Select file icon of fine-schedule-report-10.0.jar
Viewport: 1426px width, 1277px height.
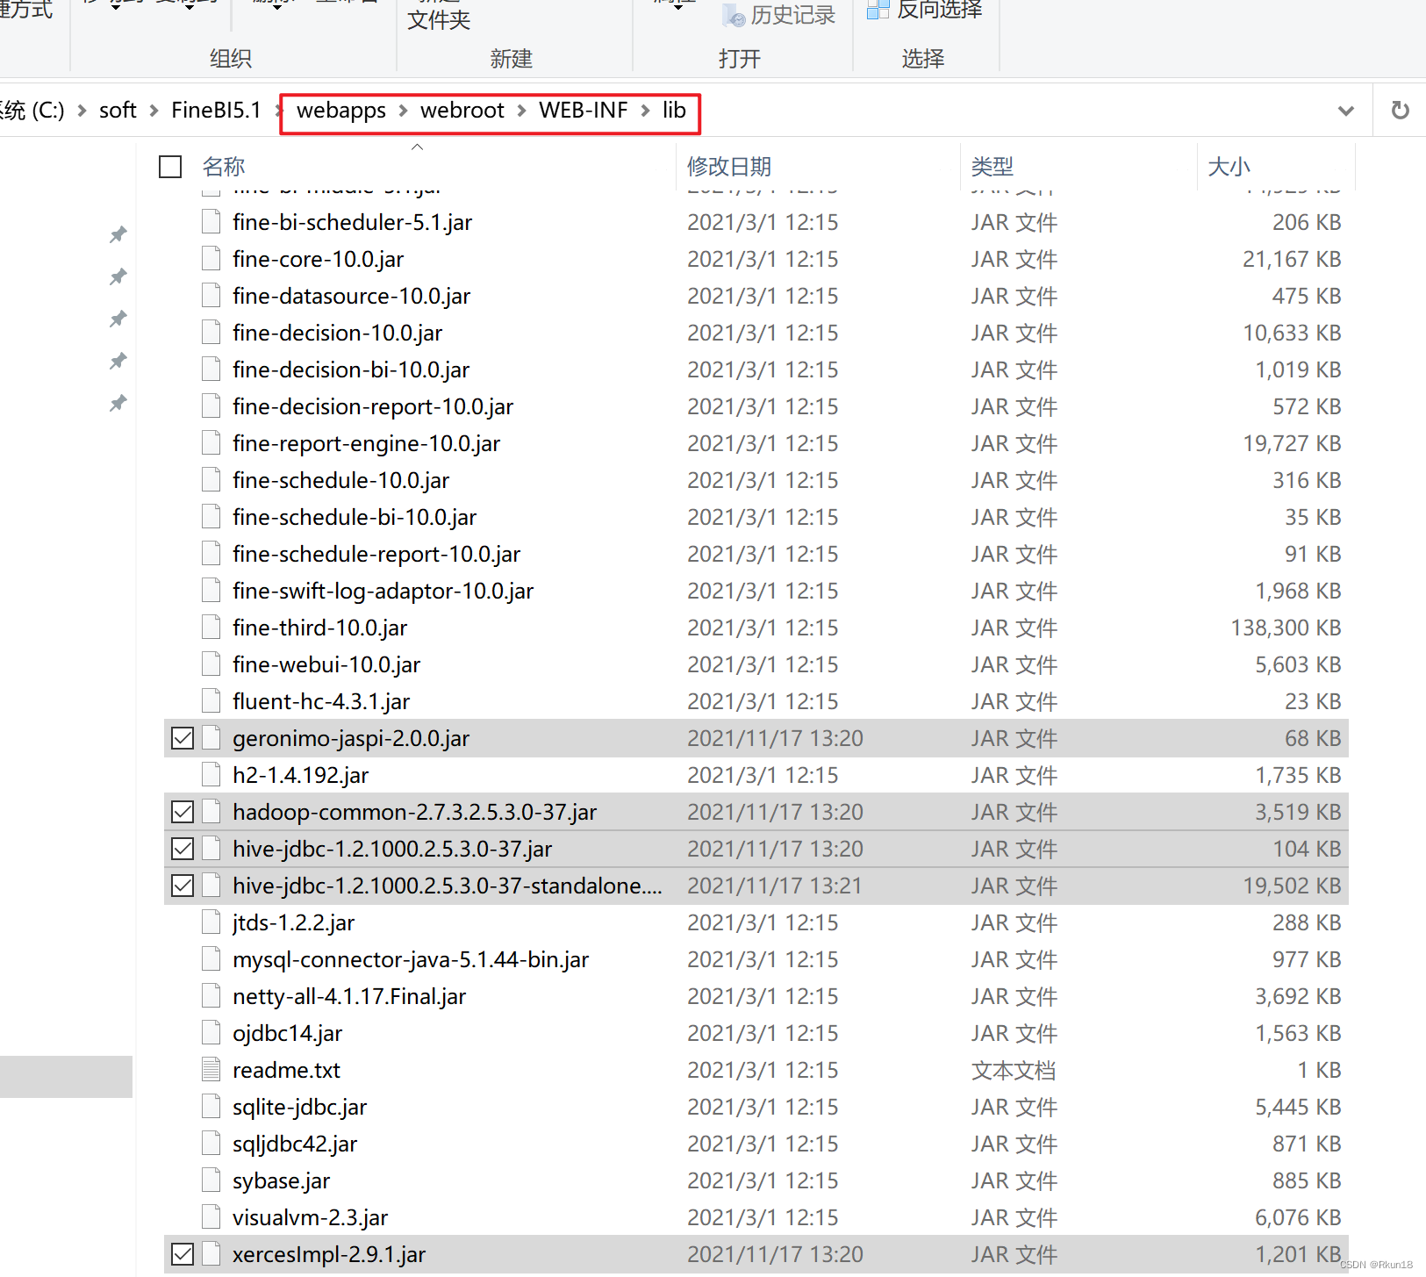[x=211, y=554]
